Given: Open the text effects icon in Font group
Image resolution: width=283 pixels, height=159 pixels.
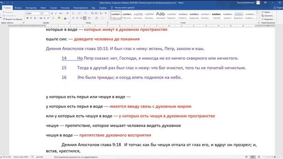Looking at the screenshot, I should [53, 18].
